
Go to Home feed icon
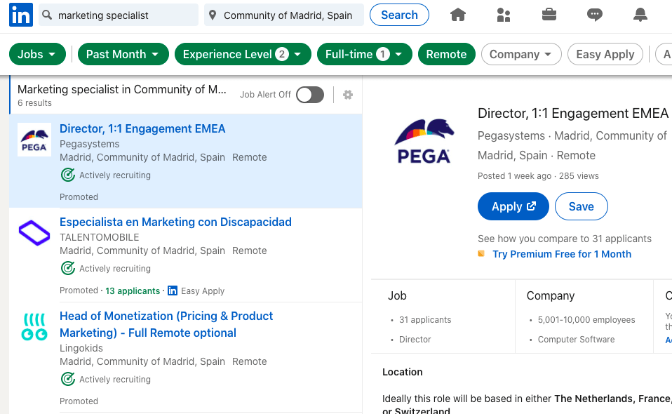458,15
